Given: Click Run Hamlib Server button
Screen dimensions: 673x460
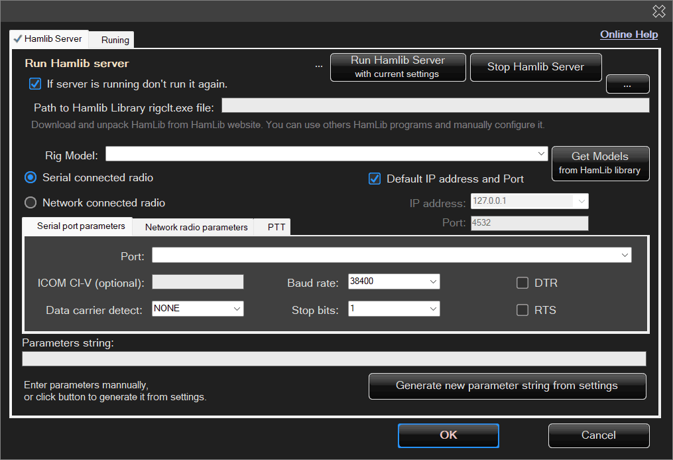Looking at the screenshot, I should click(398, 67).
